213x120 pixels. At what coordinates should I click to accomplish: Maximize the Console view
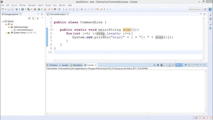(x=204, y=65)
